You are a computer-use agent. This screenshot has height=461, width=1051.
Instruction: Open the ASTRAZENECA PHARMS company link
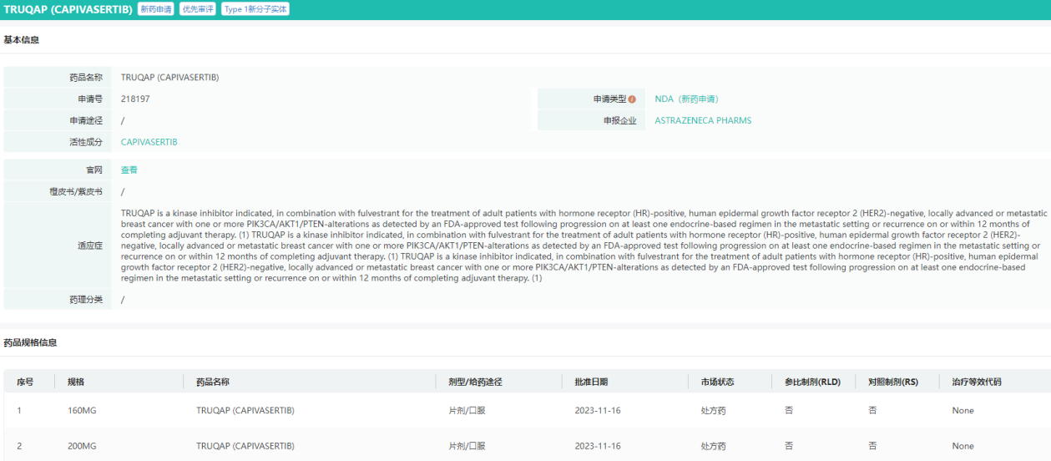[x=703, y=120]
